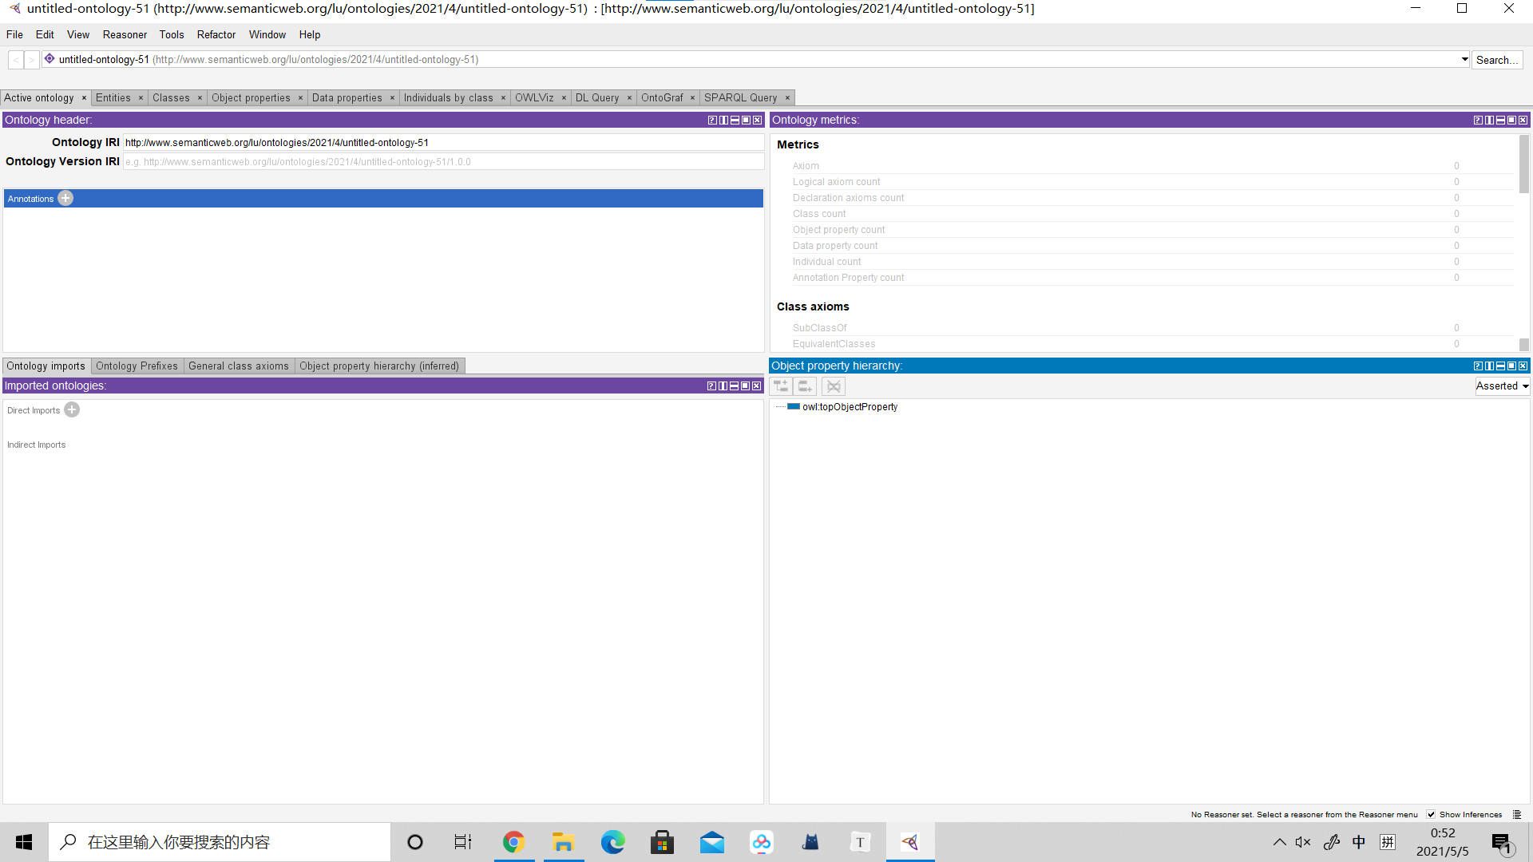Image resolution: width=1533 pixels, height=862 pixels.
Task: Click Delete selected property icon
Action: tap(834, 386)
